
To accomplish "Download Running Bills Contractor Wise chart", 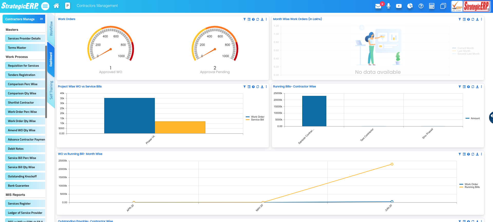I will click(x=477, y=87).
